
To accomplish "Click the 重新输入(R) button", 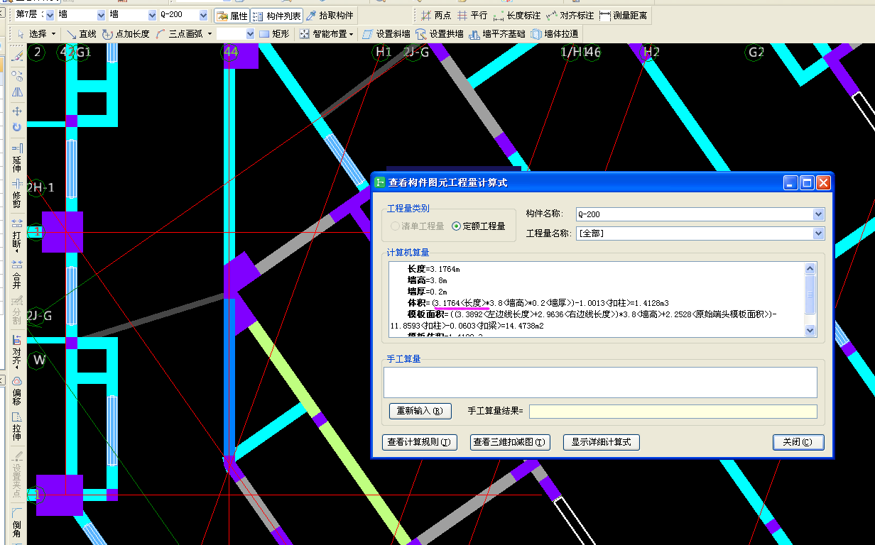I will point(420,411).
